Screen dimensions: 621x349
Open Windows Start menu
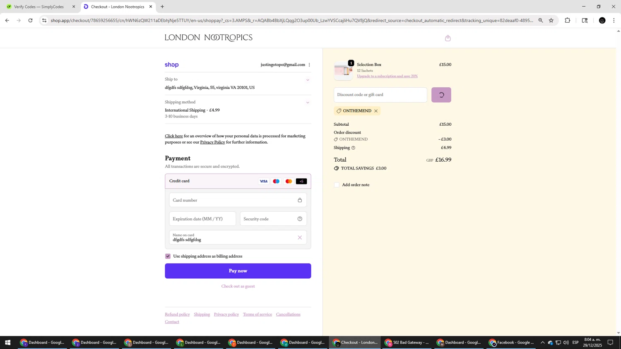click(x=7, y=342)
